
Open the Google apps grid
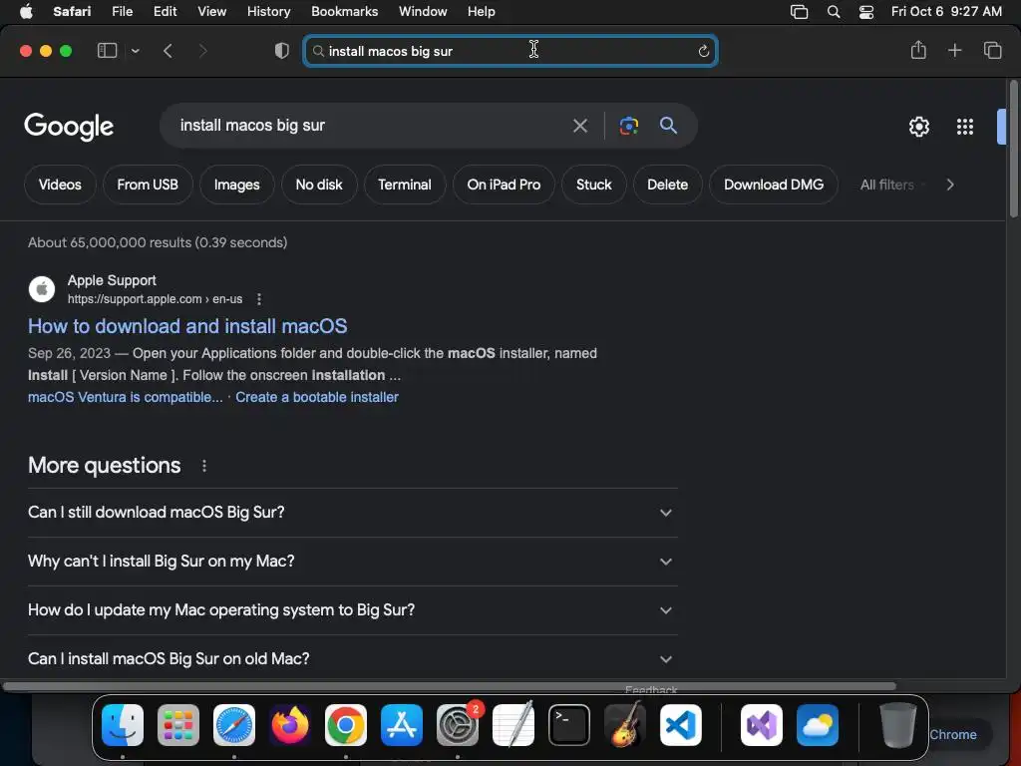[965, 127]
